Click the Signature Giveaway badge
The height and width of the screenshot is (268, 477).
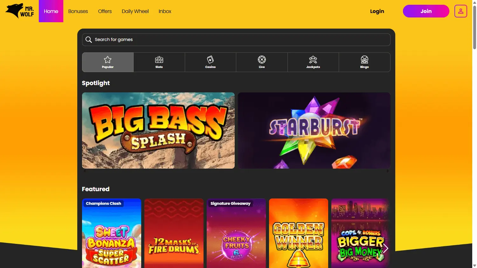230,203
